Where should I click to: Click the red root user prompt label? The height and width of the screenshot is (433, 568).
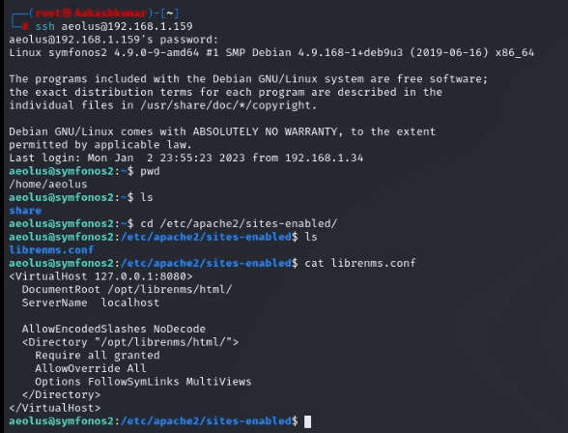tap(89, 13)
